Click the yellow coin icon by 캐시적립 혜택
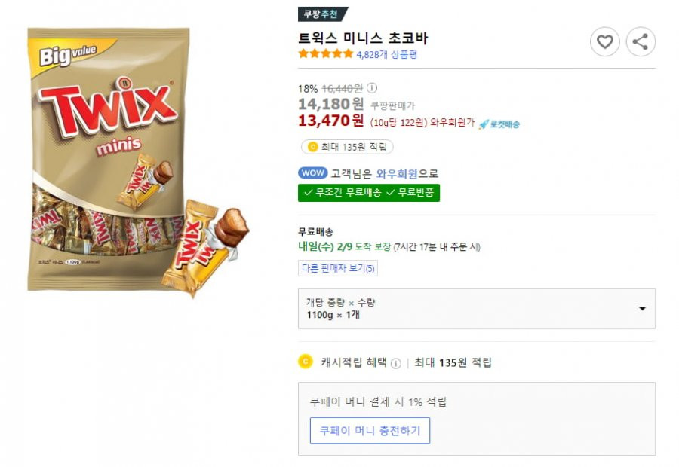 (x=306, y=362)
